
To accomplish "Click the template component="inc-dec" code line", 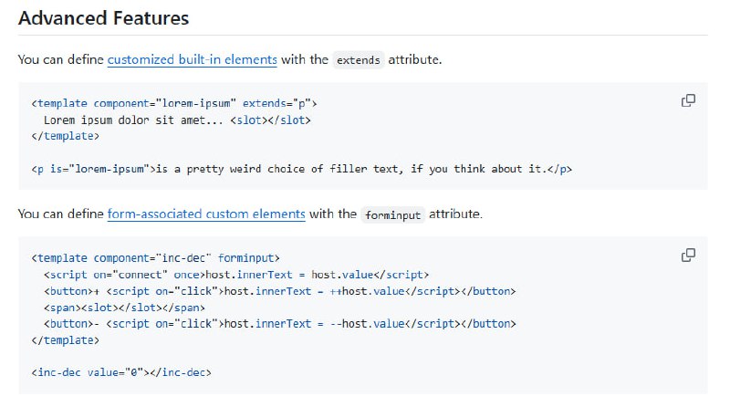I will pyautogui.click(x=155, y=258).
